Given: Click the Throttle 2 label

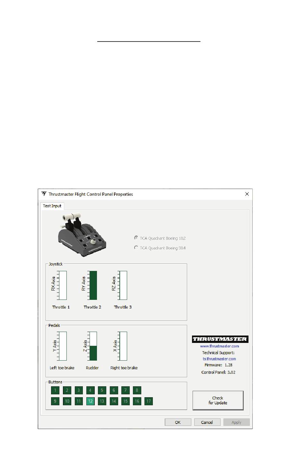Looking at the screenshot, I should coord(92,307).
